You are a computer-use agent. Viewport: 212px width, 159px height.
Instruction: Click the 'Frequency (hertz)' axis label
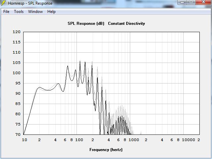106,150
